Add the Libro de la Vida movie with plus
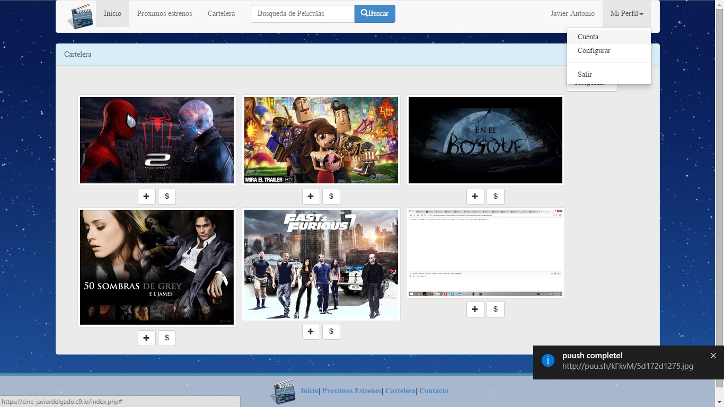The image size is (724, 407). [311, 197]
